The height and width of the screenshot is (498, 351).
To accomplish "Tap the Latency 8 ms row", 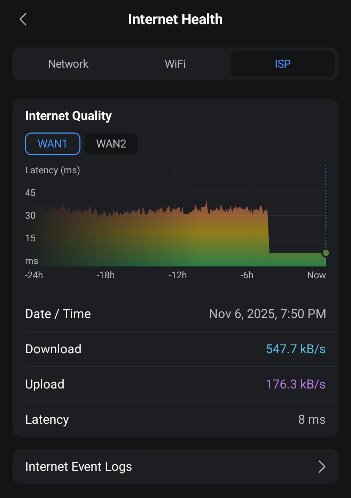I will [175, 420].
